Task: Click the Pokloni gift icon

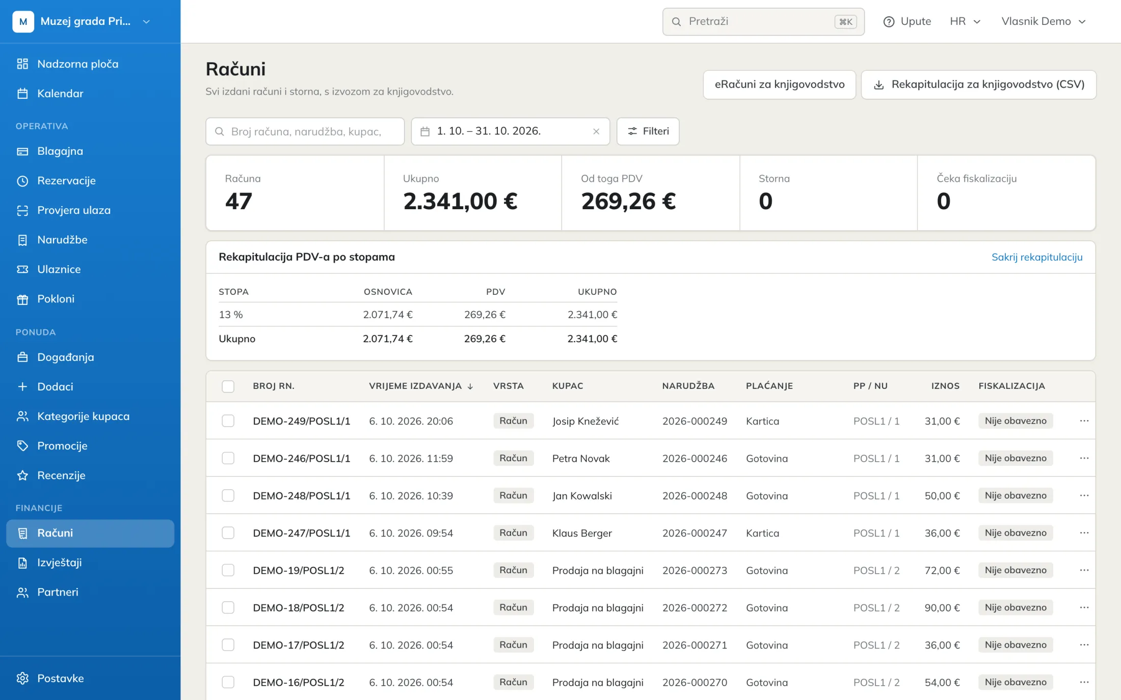Action: 22,299
